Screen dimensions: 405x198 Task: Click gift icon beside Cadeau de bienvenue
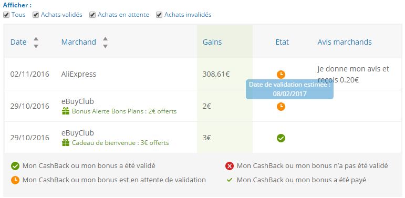point(66,142)
